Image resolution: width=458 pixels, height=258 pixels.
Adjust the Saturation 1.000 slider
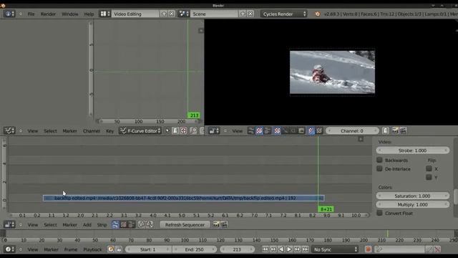(412, 196)
